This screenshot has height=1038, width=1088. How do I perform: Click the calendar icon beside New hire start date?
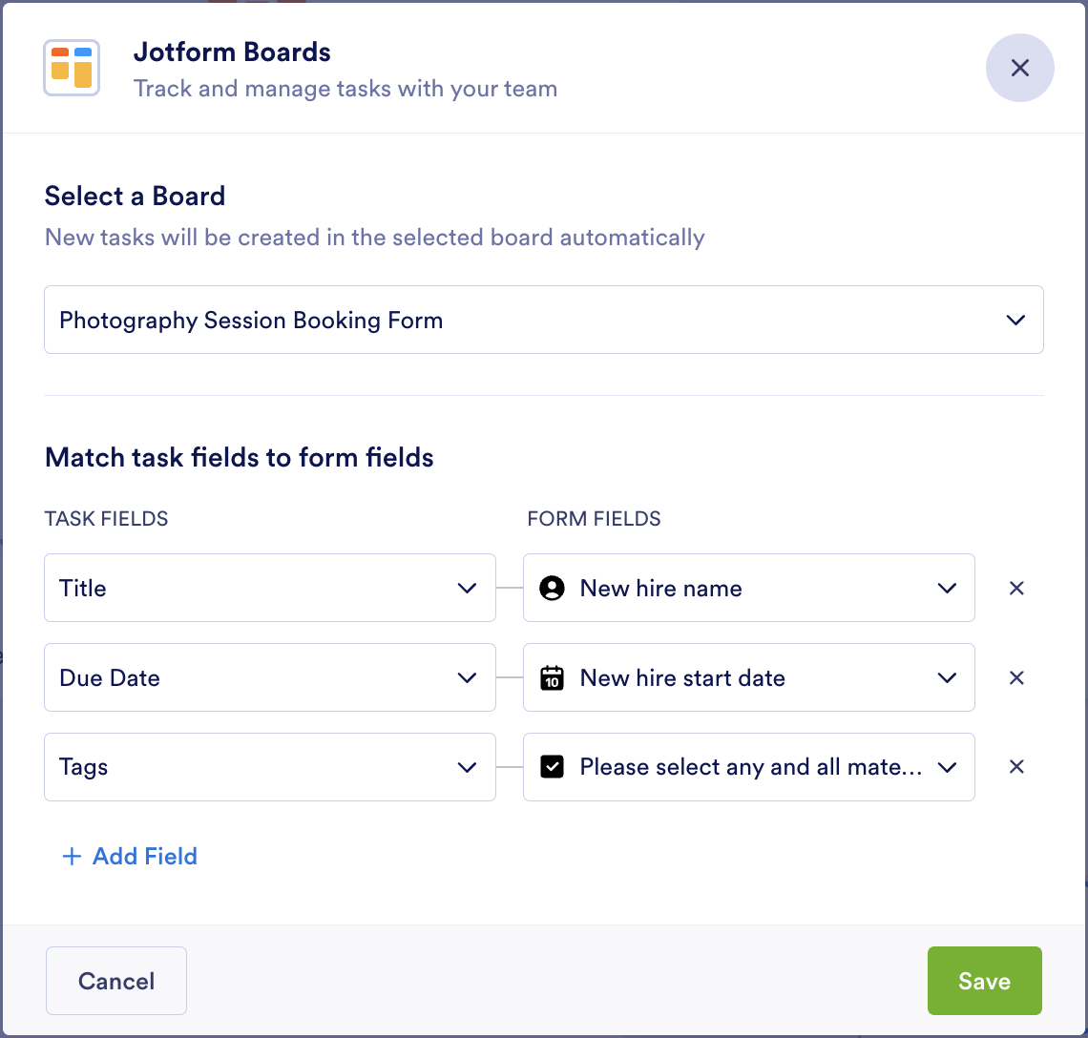(552, 678)
